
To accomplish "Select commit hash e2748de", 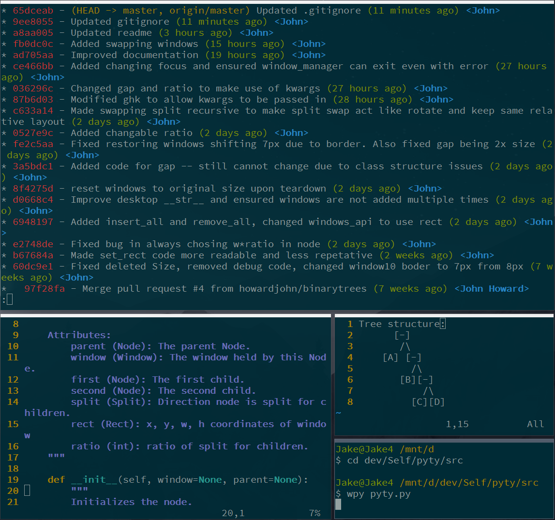I will (x=33, y=244).
